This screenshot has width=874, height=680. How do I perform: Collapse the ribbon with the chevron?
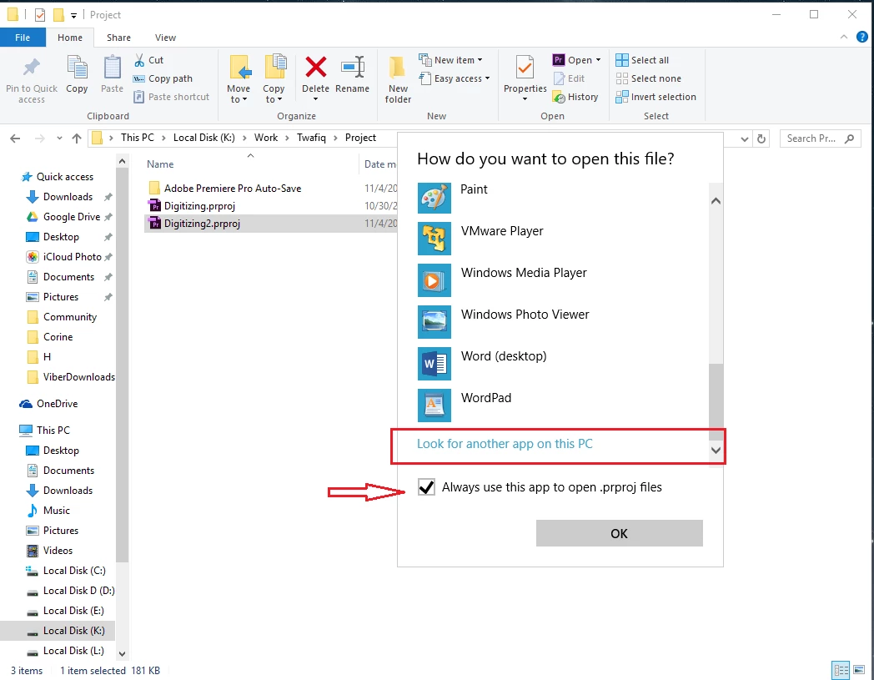tap(844, 37)
